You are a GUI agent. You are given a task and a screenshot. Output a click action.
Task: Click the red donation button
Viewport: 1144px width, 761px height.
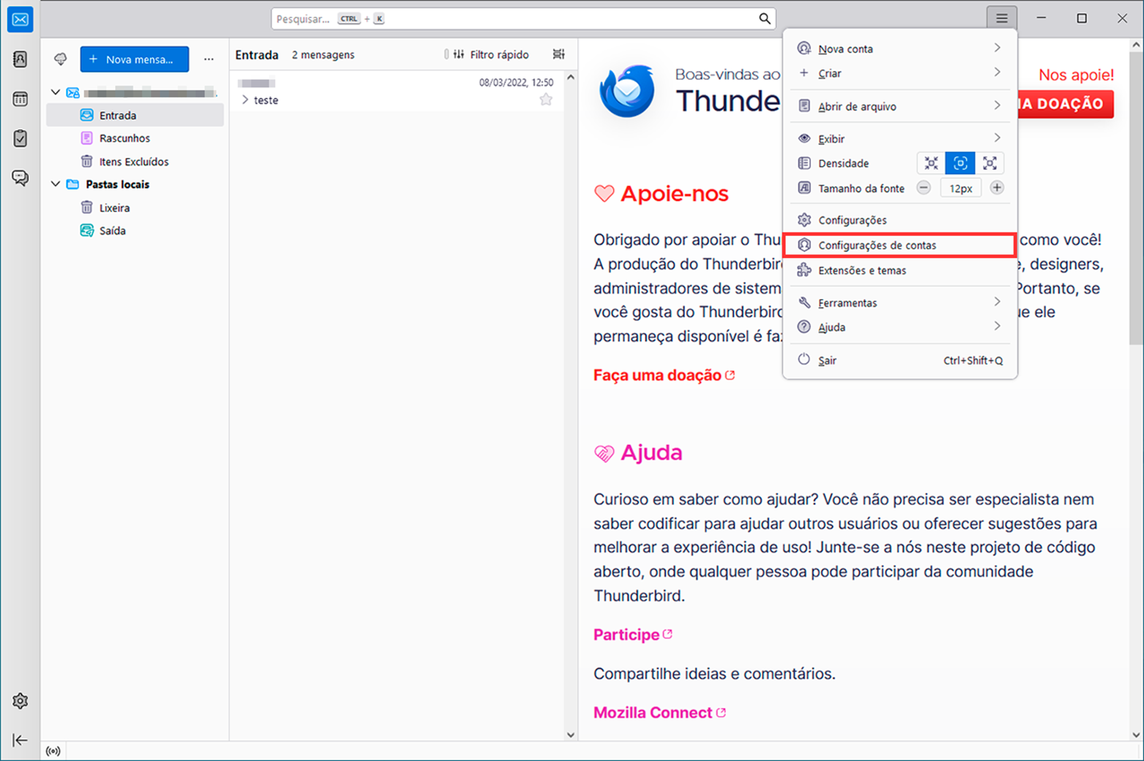click(1065, 104)
